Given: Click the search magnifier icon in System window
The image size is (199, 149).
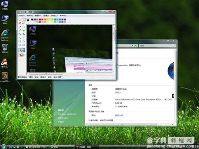Looking at the screenshot, I should coord(174,46).
